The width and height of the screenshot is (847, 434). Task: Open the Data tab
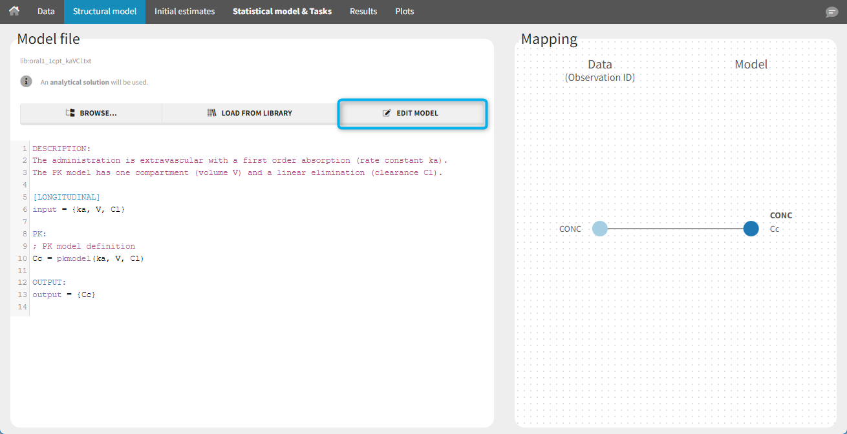click(46, 12)
